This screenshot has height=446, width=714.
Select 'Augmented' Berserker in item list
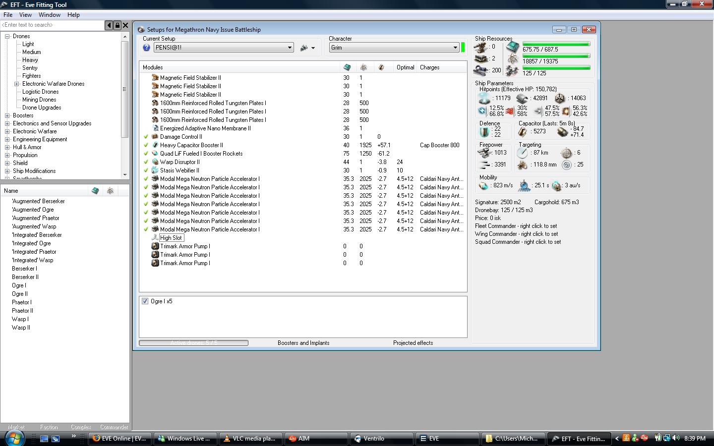pos(38,201)
